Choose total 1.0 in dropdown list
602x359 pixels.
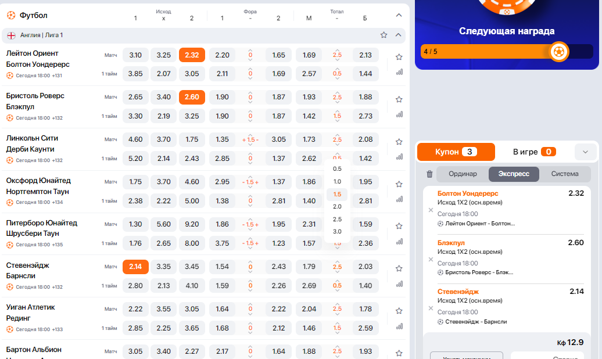coord(337,182)
